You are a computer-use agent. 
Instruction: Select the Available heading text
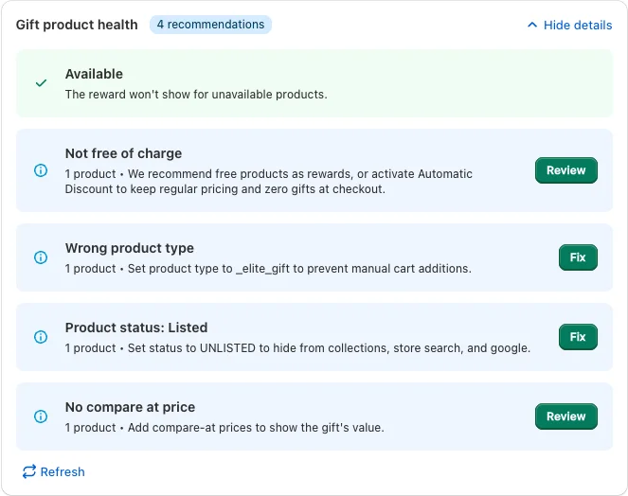pos(94,74)
